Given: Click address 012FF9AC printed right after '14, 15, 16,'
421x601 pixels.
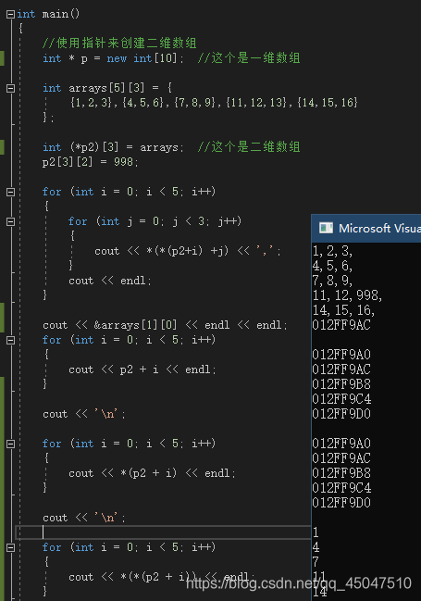Looking at the screenshot, I should coord(341,325).
